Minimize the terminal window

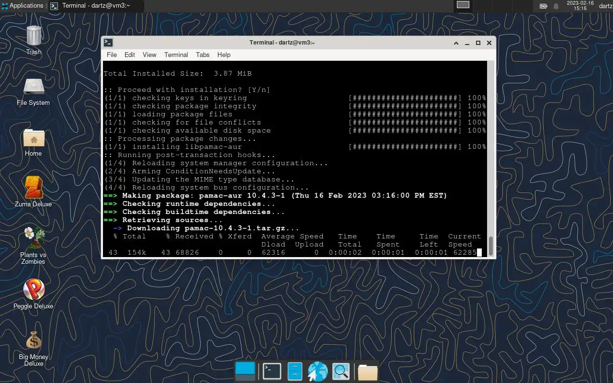[x=467, y=43]
